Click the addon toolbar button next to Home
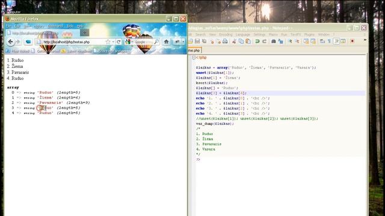The width and height of the screenshot is (385, 216). (x=177, y=42)
